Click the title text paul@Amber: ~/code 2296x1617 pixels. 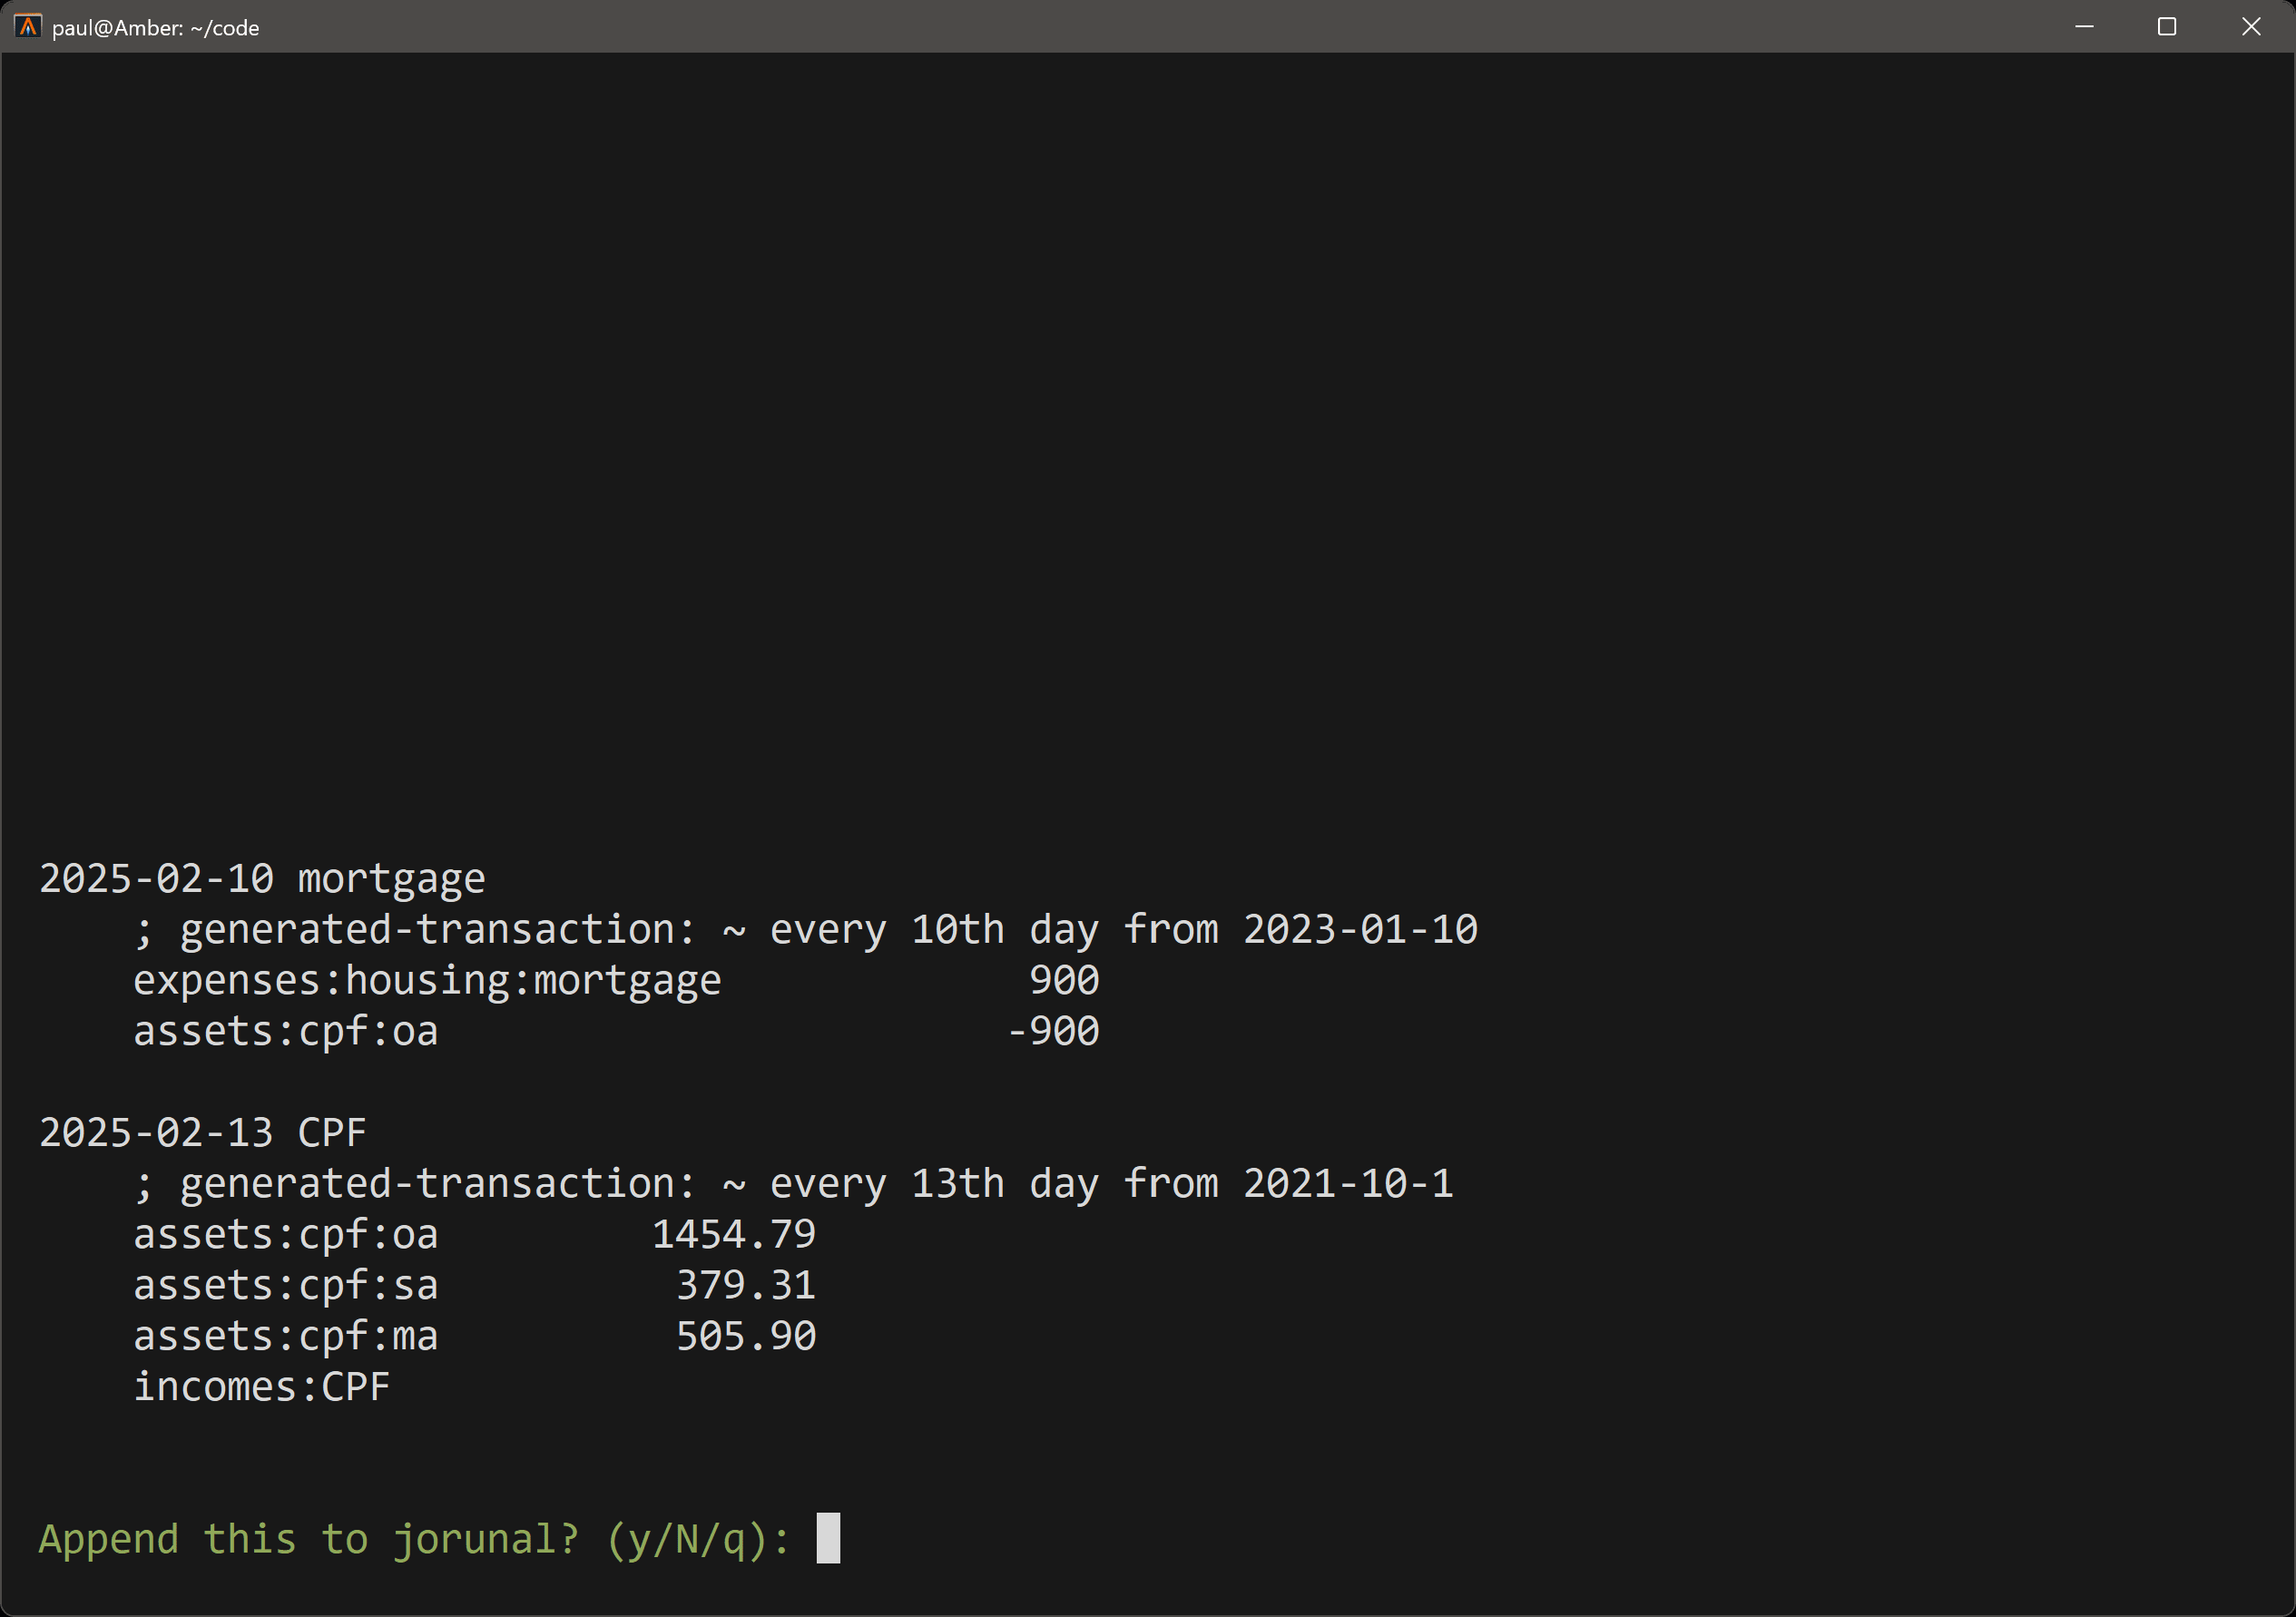coord(156,28)
